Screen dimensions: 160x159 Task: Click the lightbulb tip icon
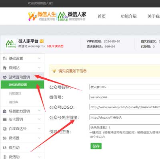pyautogui.click(x=54, y=71)
